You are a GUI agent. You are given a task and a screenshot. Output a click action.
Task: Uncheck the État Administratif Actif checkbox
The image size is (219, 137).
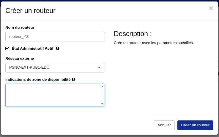pyautogui.click(x=7, y=49)
